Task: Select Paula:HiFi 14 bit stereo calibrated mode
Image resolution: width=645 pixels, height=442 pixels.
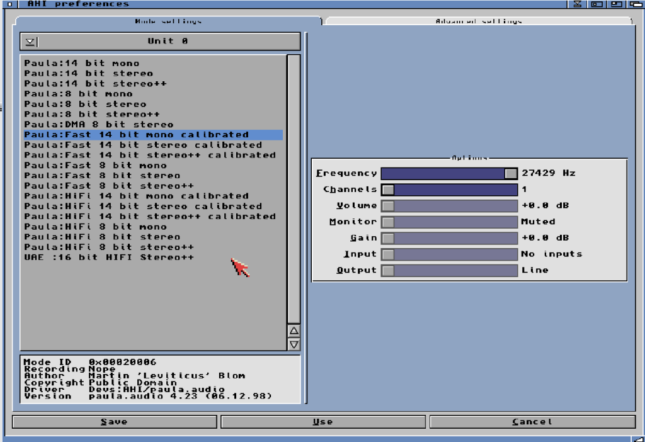Action: 143,206
